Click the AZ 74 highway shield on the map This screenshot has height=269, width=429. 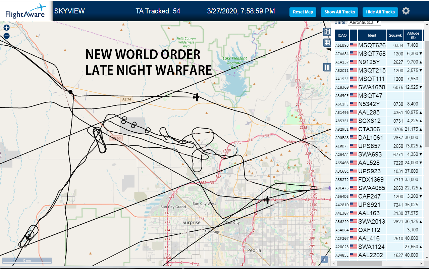click(x=126, y=99)
